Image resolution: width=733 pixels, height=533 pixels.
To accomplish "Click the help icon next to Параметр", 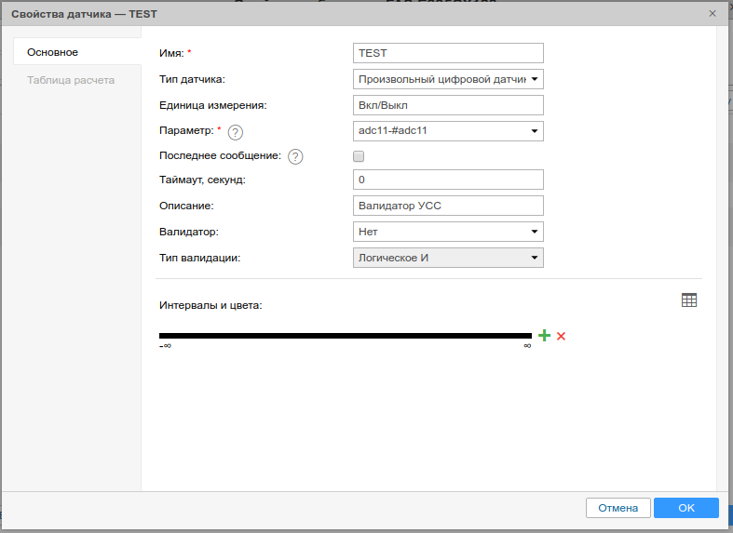I will point(235,132).
